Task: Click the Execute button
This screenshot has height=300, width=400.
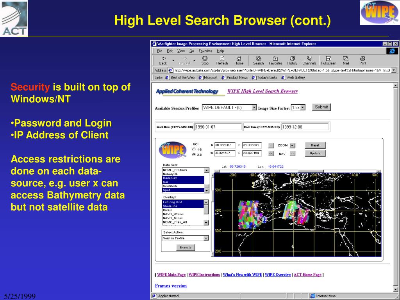Action: pos(186,247)
